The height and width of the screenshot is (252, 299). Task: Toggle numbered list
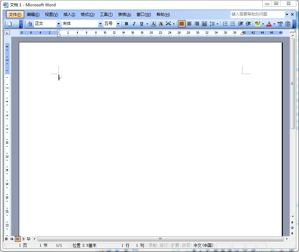click(x=225, y=24)
